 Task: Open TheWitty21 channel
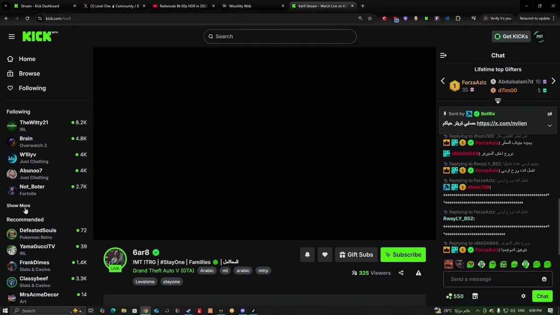[46, 126]
